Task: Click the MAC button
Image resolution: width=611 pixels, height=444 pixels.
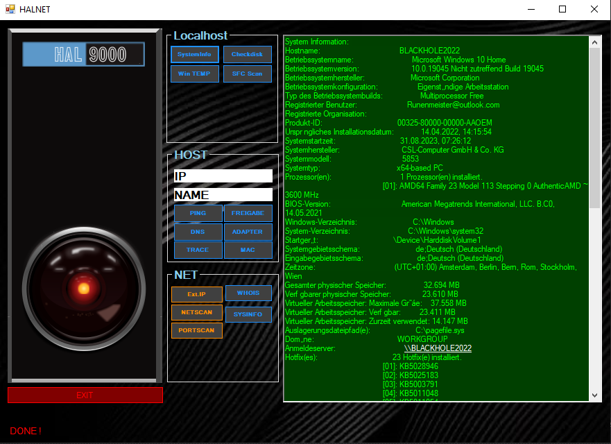Action: [248, 250]
